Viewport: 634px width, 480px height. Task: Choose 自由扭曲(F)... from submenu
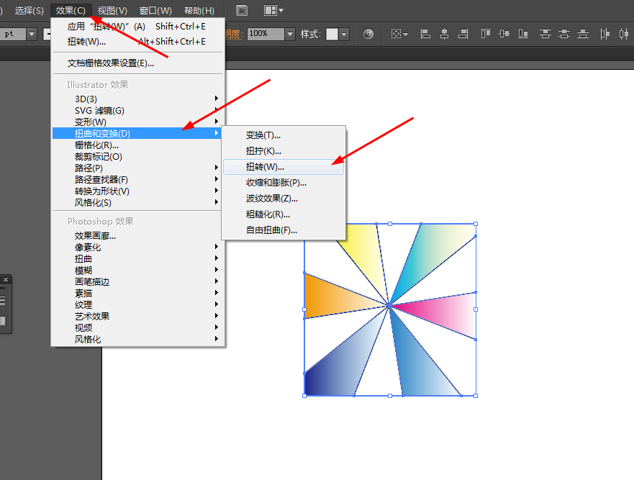coord(284,230)
